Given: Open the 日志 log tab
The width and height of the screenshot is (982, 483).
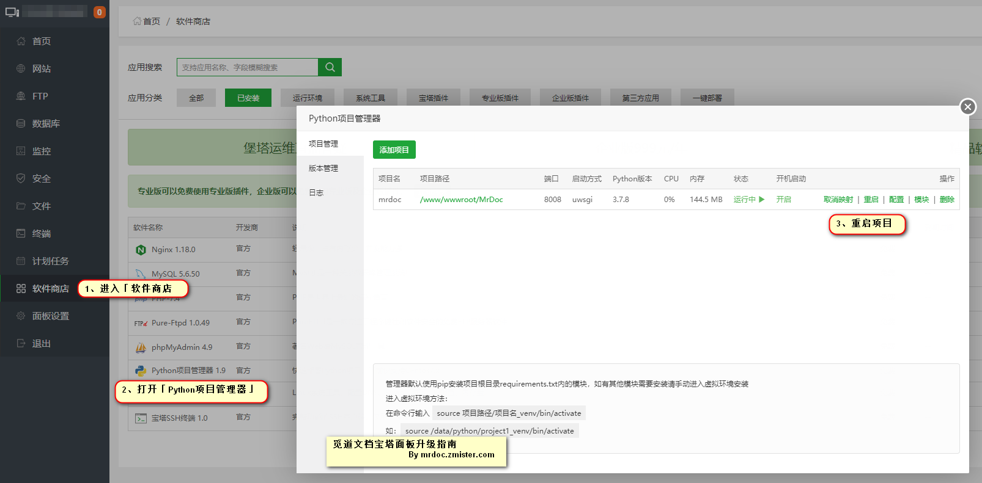Looking at the screenshot, I should click(316, 193).
